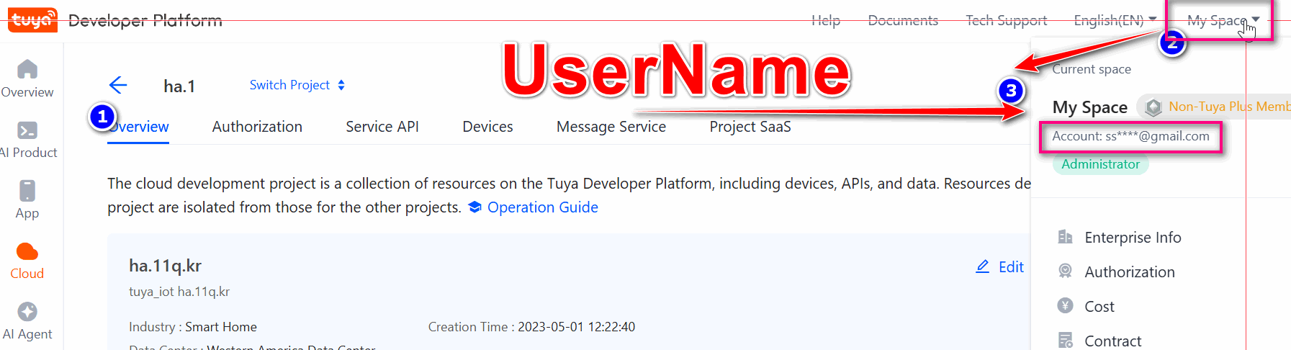The image size is (1291, 350).
Task: Click Current space label
Action: point(1092,69)
